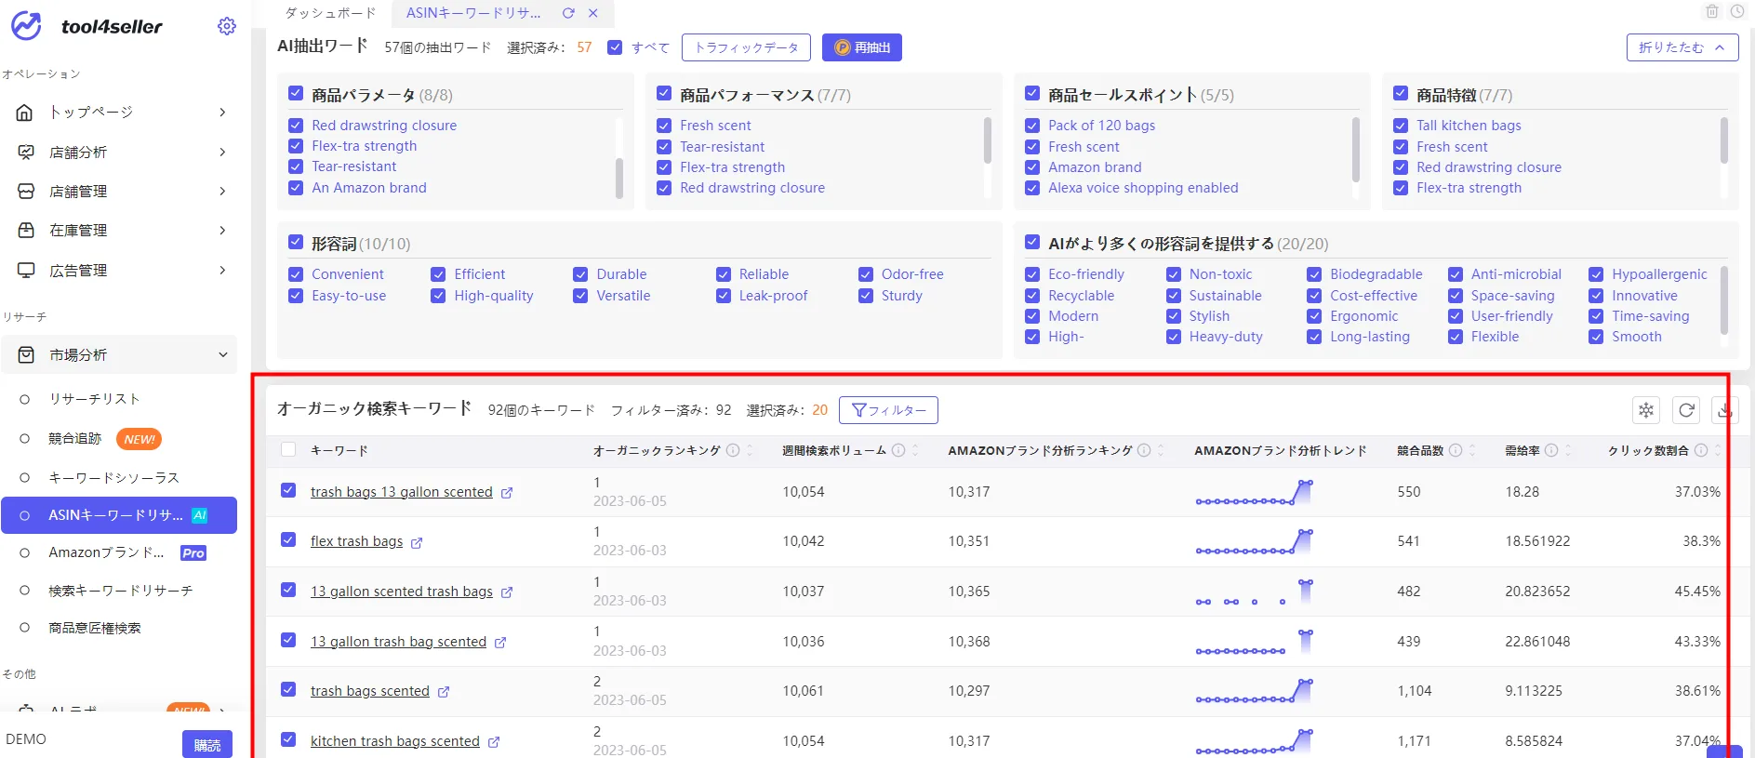Uncheck flex trash bags row checkbox

[288, 539]
